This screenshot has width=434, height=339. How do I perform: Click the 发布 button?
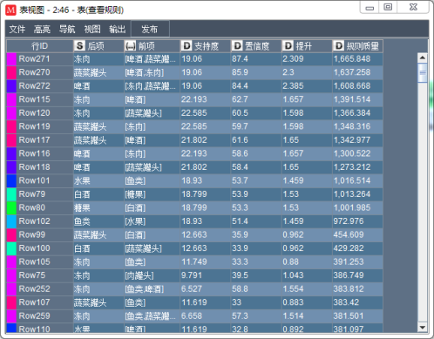[x=150, y=29]
